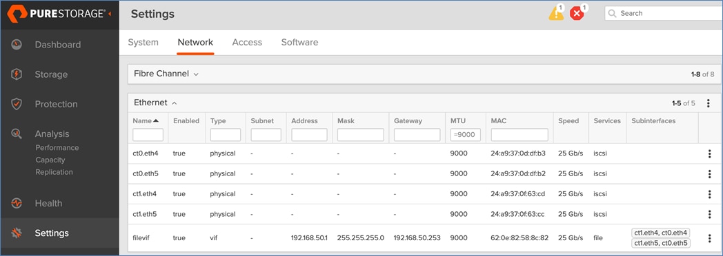Click subinterface tag ct1.eth5, ct0.eth5

click(x=661, y=243)
